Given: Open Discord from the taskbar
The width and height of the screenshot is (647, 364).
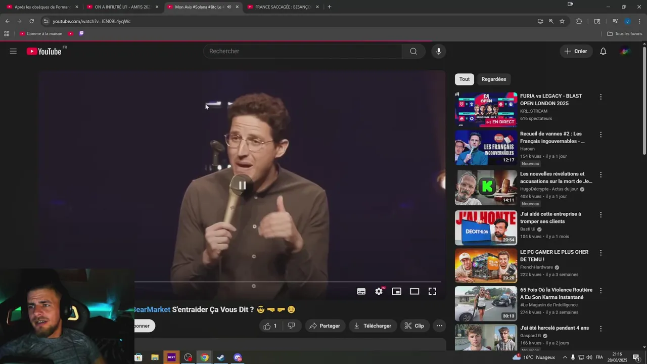Looking at the screenshot, I should coord(238,357).
